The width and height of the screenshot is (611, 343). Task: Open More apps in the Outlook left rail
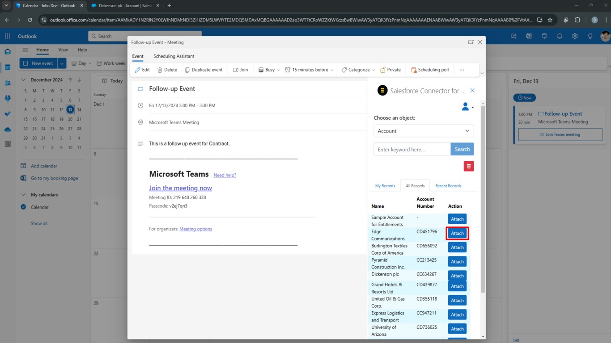8,144
